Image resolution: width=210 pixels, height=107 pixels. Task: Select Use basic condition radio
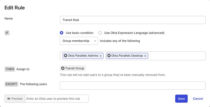pyautogui.click(x=61, y=33)
